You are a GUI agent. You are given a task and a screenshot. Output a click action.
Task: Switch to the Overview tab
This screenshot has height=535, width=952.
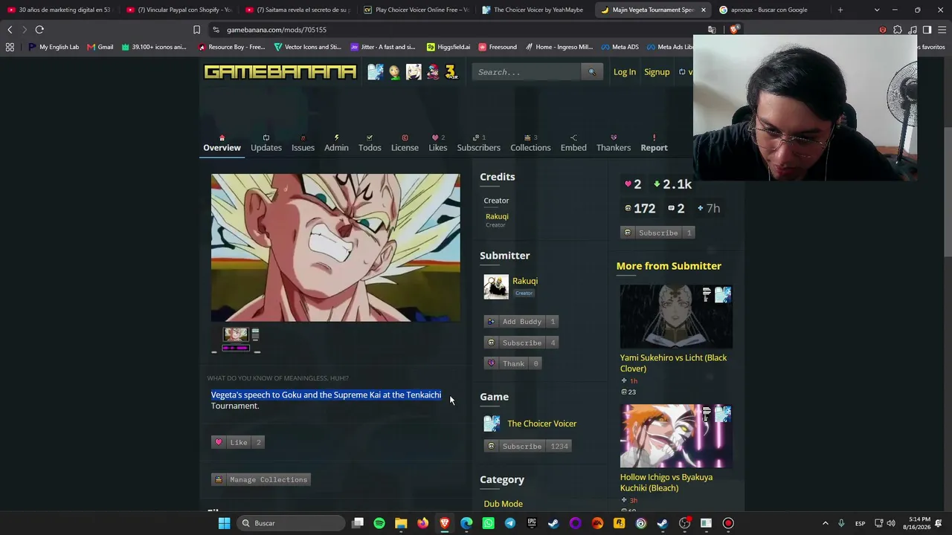pos(222,143)
